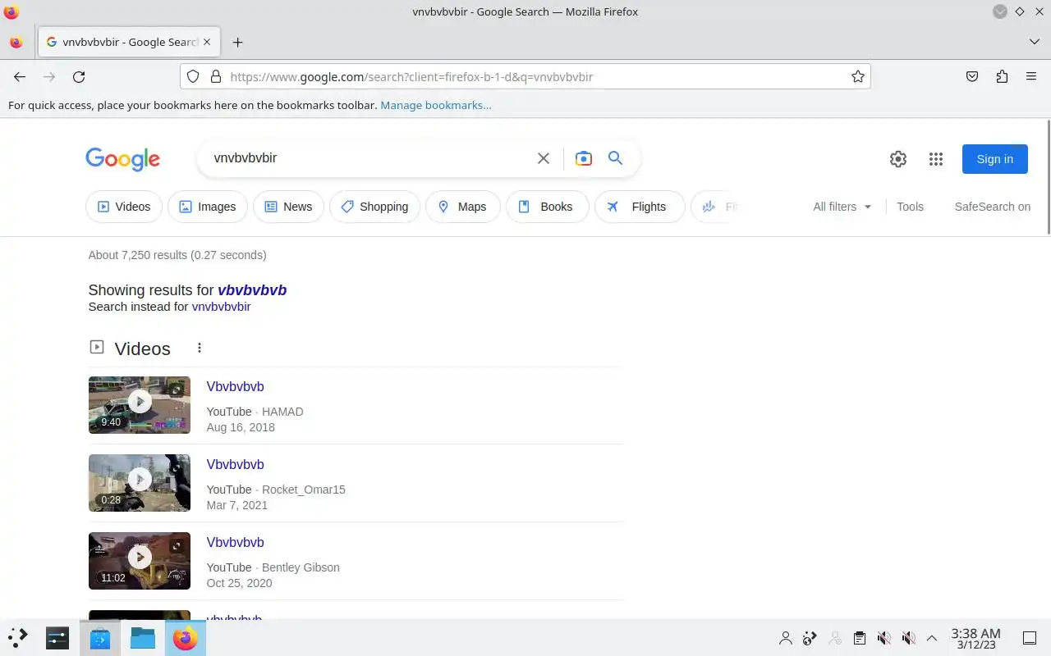Search instead for vnvbvbvbir link
Screen dimensions: 1051x656
(x=221, y=307)
